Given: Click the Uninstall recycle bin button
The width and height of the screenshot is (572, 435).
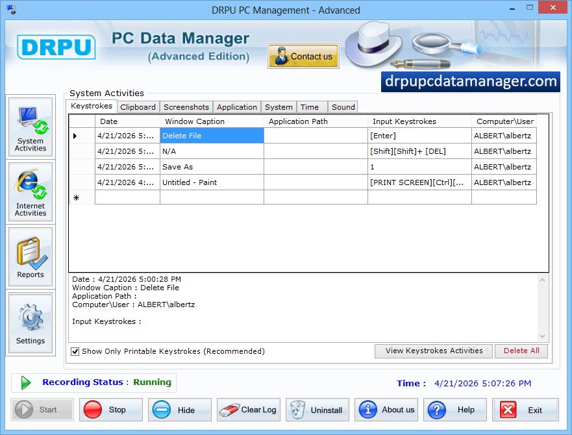Looking at the screenshot, I should pos(317,410).
